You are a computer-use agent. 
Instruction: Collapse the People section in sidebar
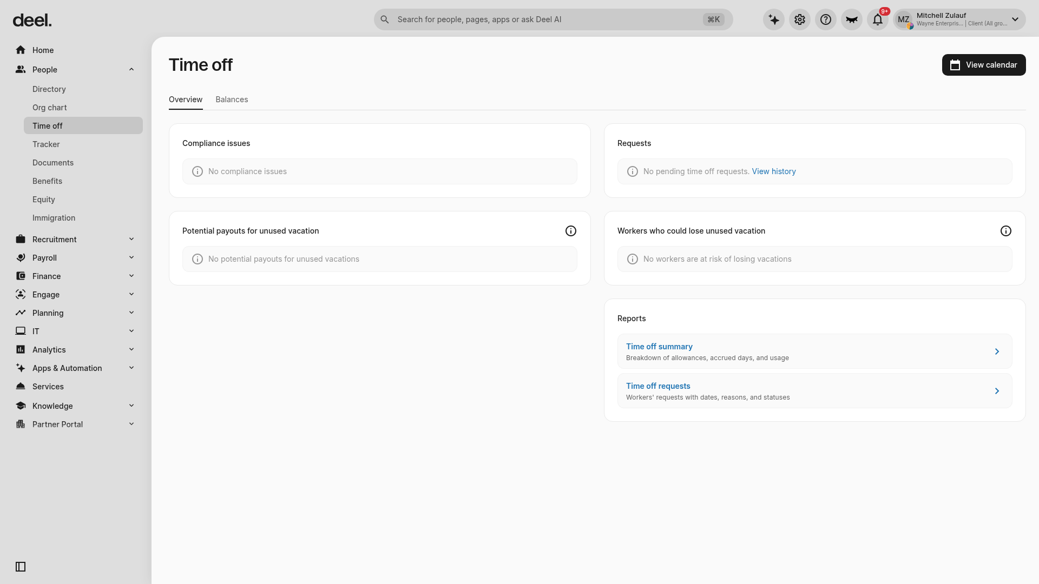click(x=131, y=69)
